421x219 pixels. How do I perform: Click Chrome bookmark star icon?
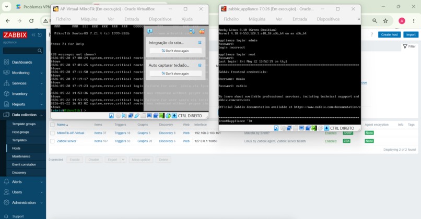(x=385, y=21)
